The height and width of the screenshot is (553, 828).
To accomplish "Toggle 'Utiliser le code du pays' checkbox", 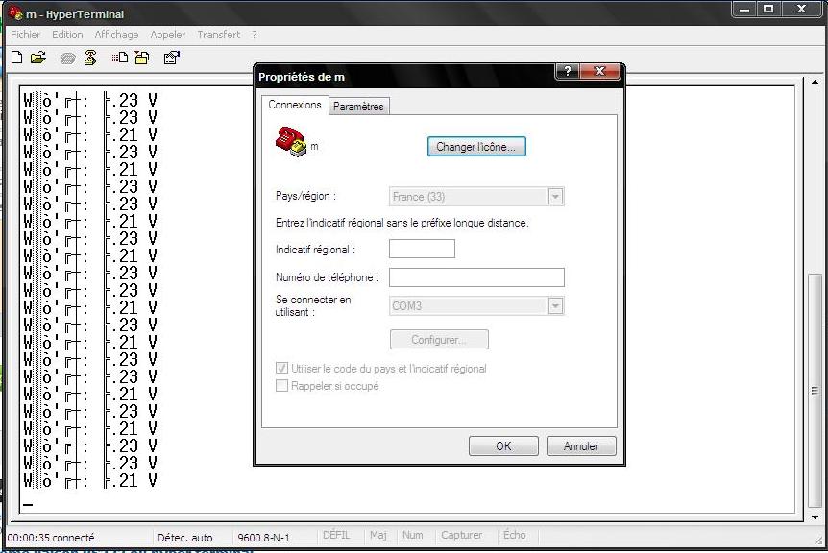I will pyautogui.click(x=282, y=369).
